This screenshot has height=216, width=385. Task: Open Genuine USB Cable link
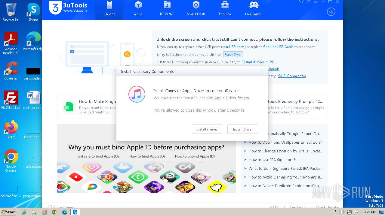278,47
